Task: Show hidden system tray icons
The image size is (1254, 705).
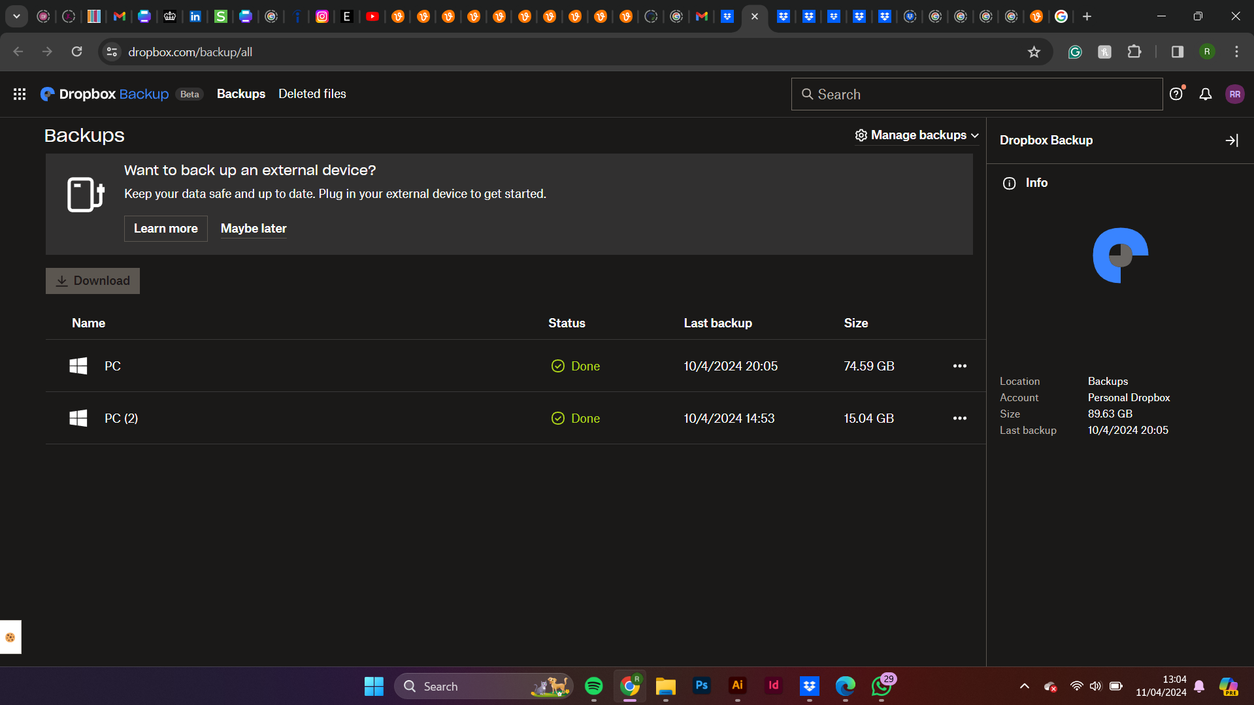Action: point(1025,686)
